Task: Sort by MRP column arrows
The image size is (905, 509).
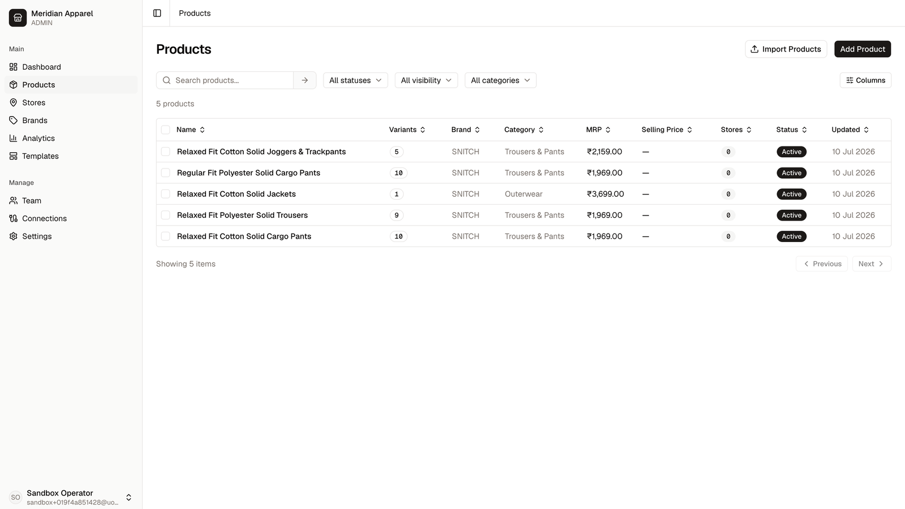Action: coord(608,130)
